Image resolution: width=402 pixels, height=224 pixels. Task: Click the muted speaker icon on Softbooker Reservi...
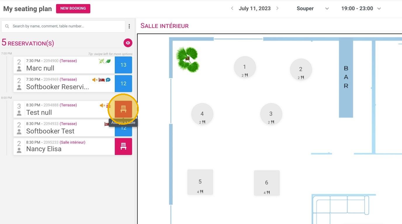[95, 80]
